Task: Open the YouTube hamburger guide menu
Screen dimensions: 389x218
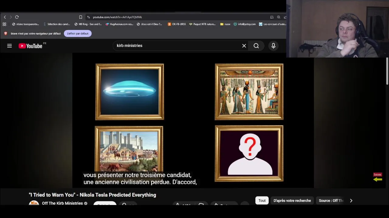Action: tap(9, 46)
